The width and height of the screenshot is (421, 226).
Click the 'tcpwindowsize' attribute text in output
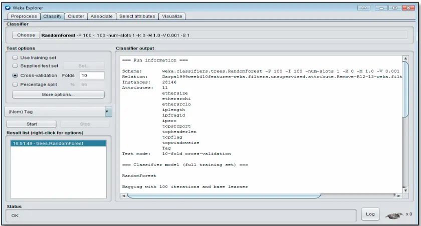click(x=180, y=142)
